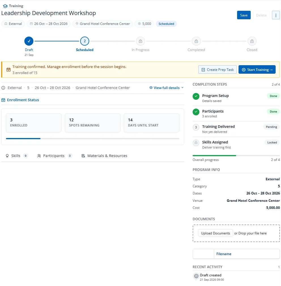
Task: Click the 5,000 cost chip
Action: coord(144,24)
